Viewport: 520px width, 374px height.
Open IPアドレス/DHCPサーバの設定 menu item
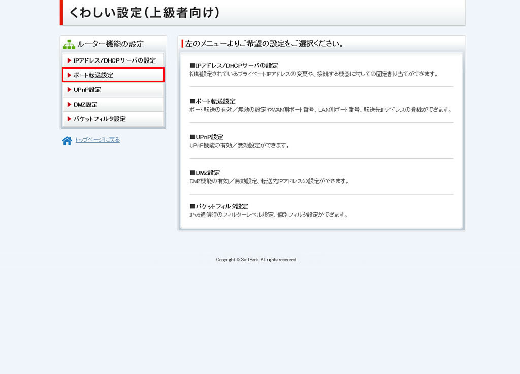113,60
